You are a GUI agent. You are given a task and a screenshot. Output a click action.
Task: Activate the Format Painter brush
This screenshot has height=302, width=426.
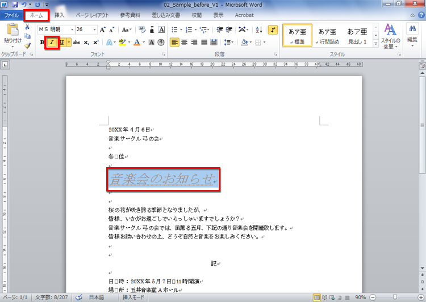27,45
